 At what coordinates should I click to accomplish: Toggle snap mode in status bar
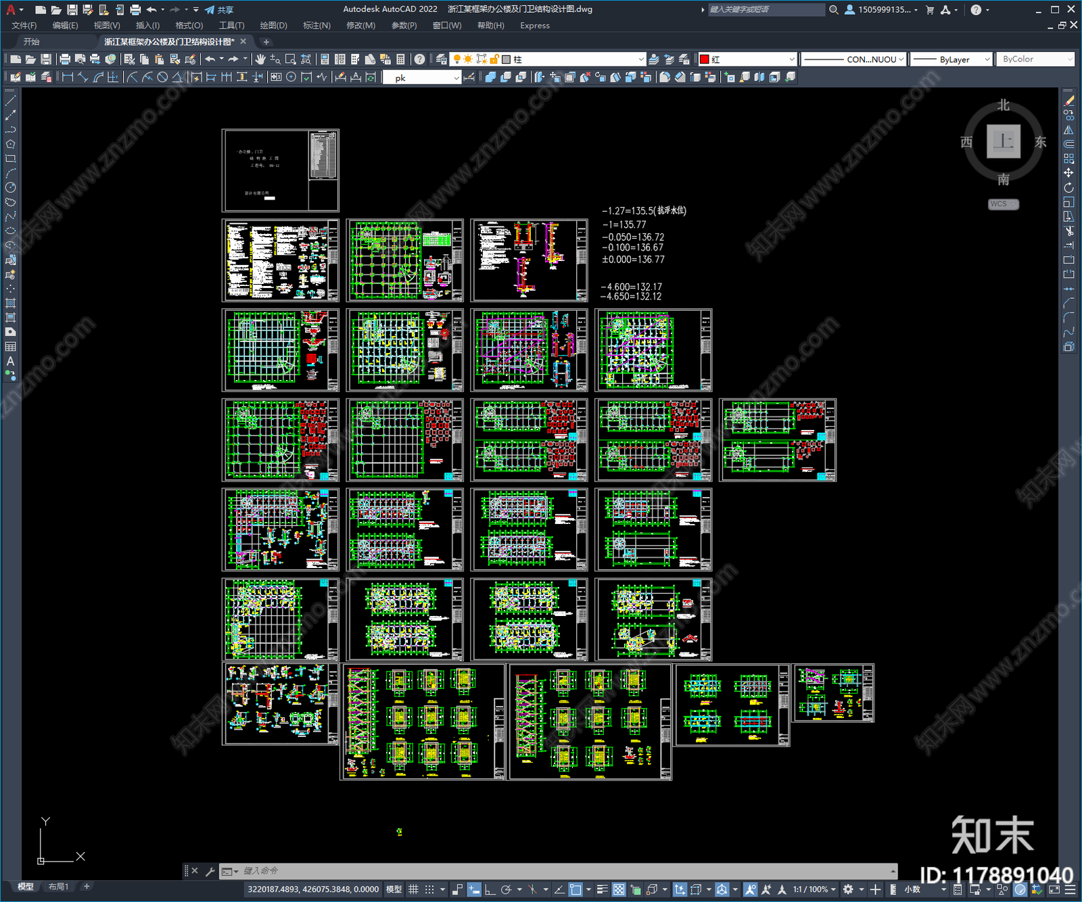429,889
